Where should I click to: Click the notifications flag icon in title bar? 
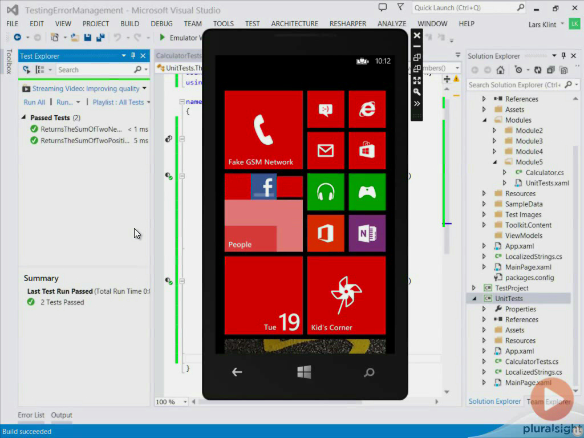(400, 7)
